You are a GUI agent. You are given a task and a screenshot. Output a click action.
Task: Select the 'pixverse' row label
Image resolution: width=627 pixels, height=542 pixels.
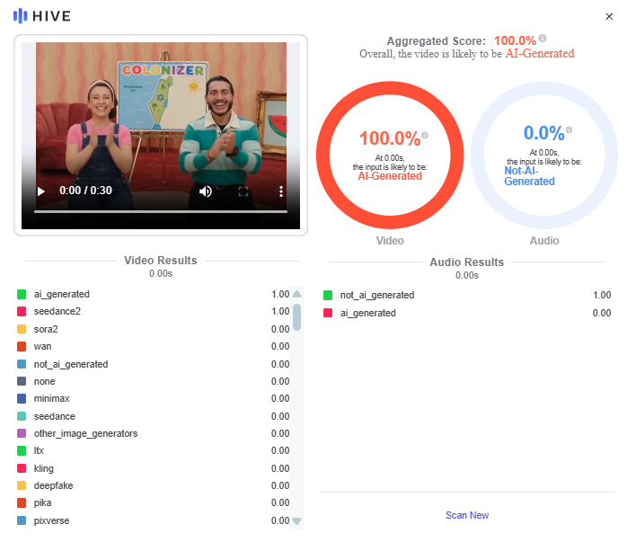pyautogui.click(x=51, y=520)
